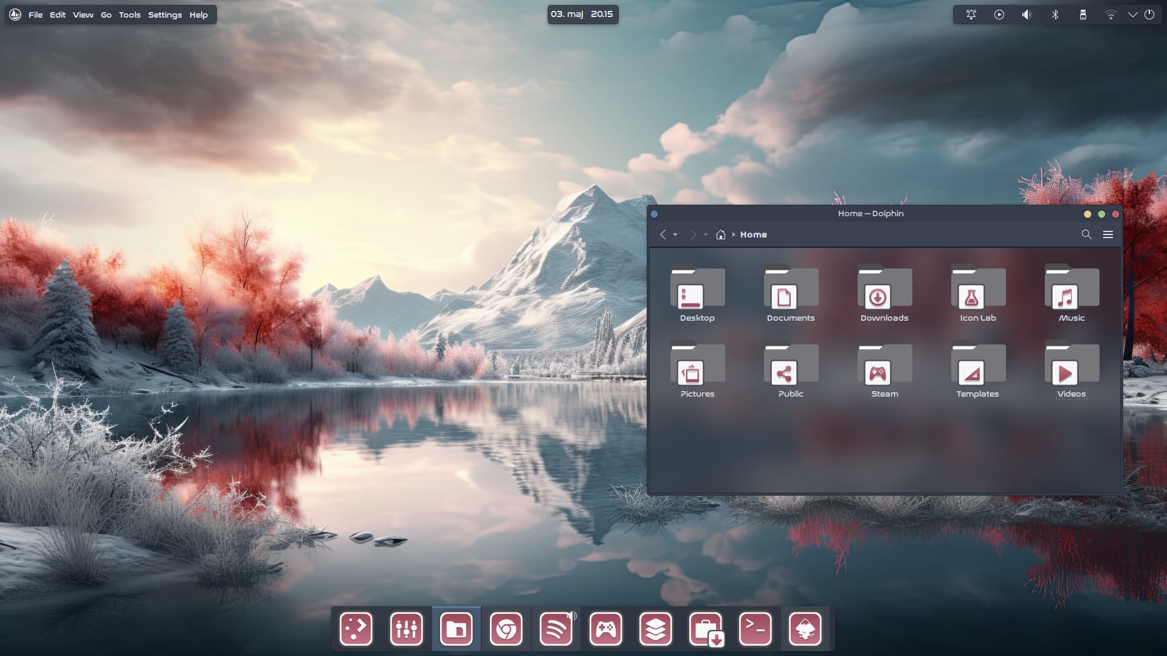Open the View menu

click(x=83, y=15)
